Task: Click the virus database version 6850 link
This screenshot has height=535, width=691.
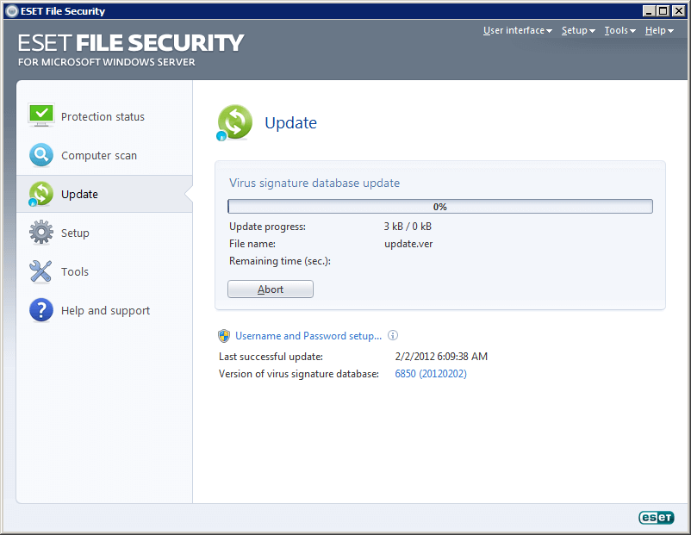Action: tap(431, 374)
